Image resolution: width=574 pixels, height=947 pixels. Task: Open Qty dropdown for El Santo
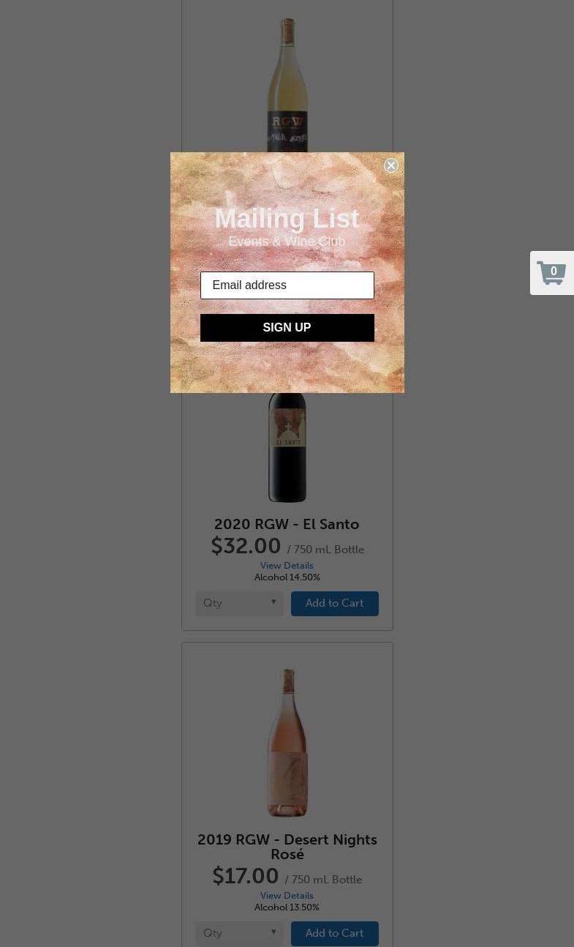[x=240, y=604]
